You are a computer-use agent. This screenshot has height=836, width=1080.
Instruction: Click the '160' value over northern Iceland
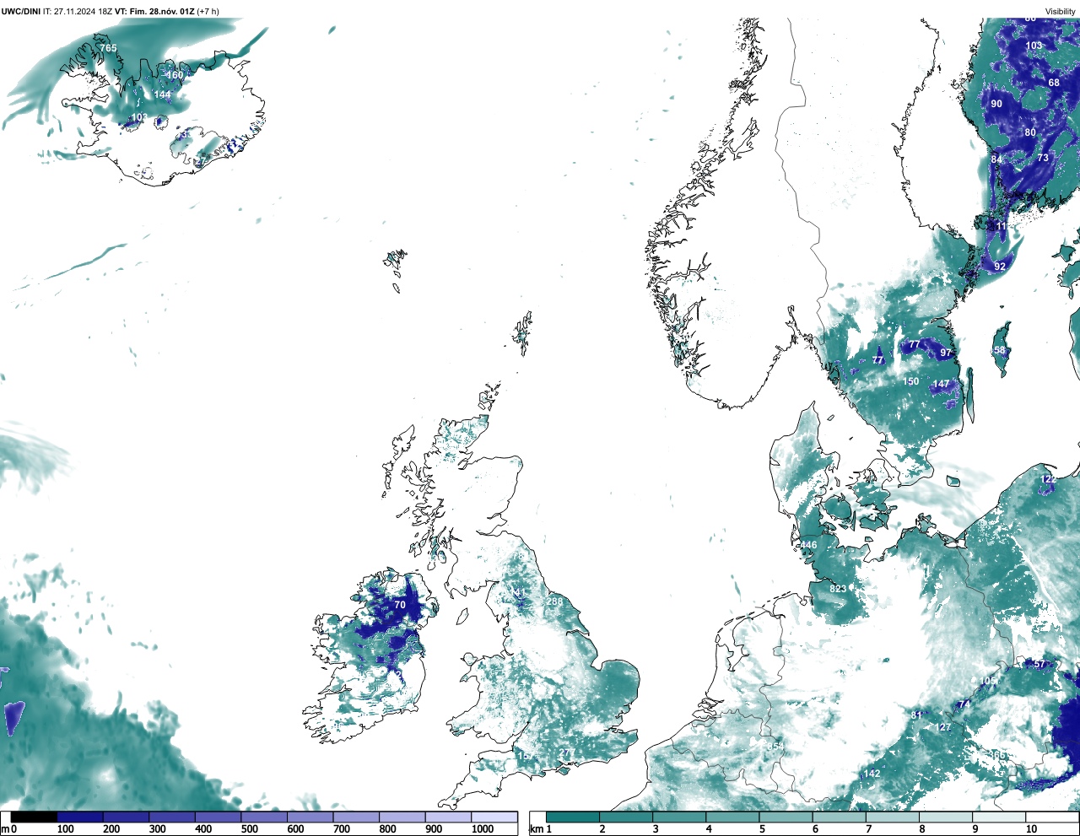click(175, 75)
